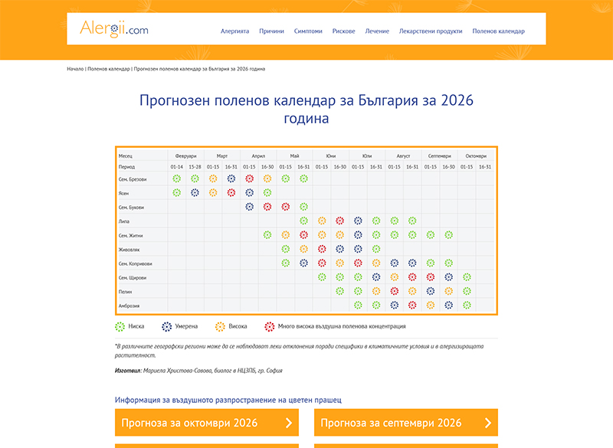Viewport: 613px width, 448px height.
Task: Open the Лечение menu item
Action: click(x=377, y=31)
